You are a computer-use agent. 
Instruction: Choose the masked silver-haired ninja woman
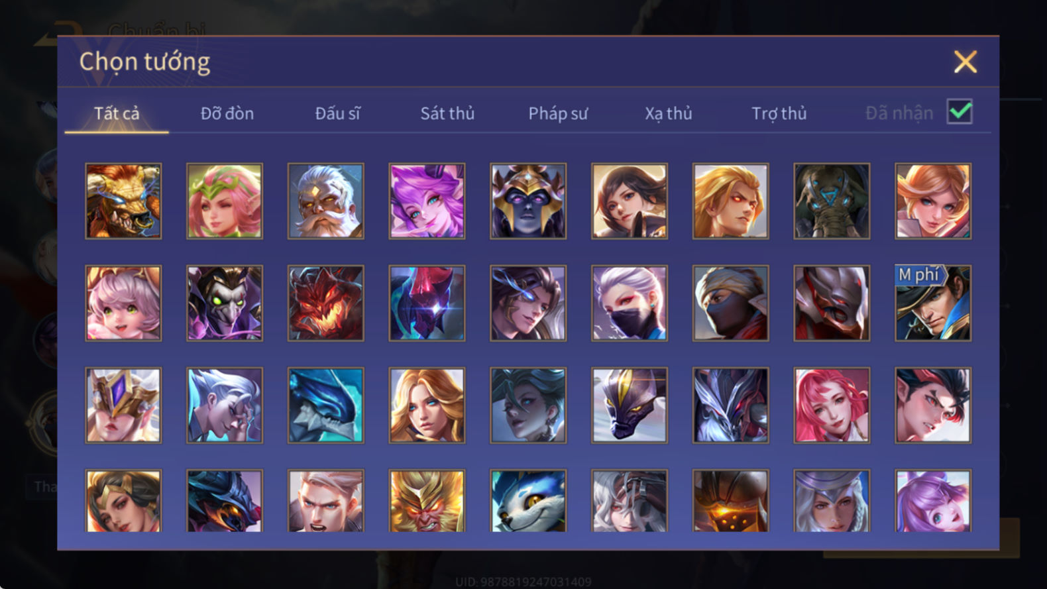pyautogui.click(x=630, y=303)
